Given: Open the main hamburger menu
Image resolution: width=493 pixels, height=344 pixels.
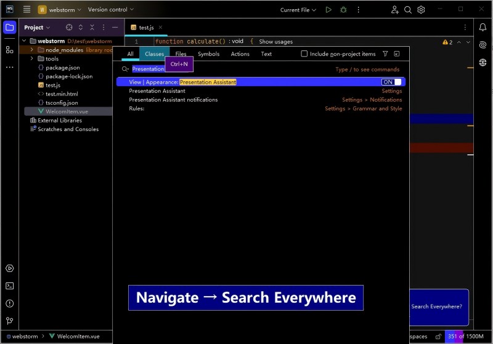Looking at the screenshot, I should click(26, 9).
